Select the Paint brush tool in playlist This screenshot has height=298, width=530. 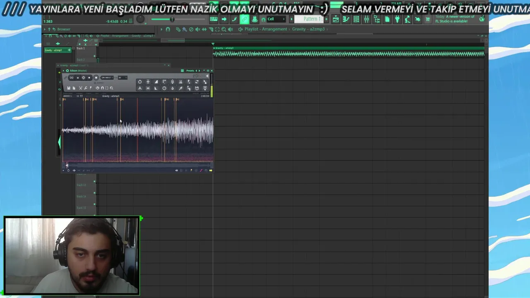184,29
